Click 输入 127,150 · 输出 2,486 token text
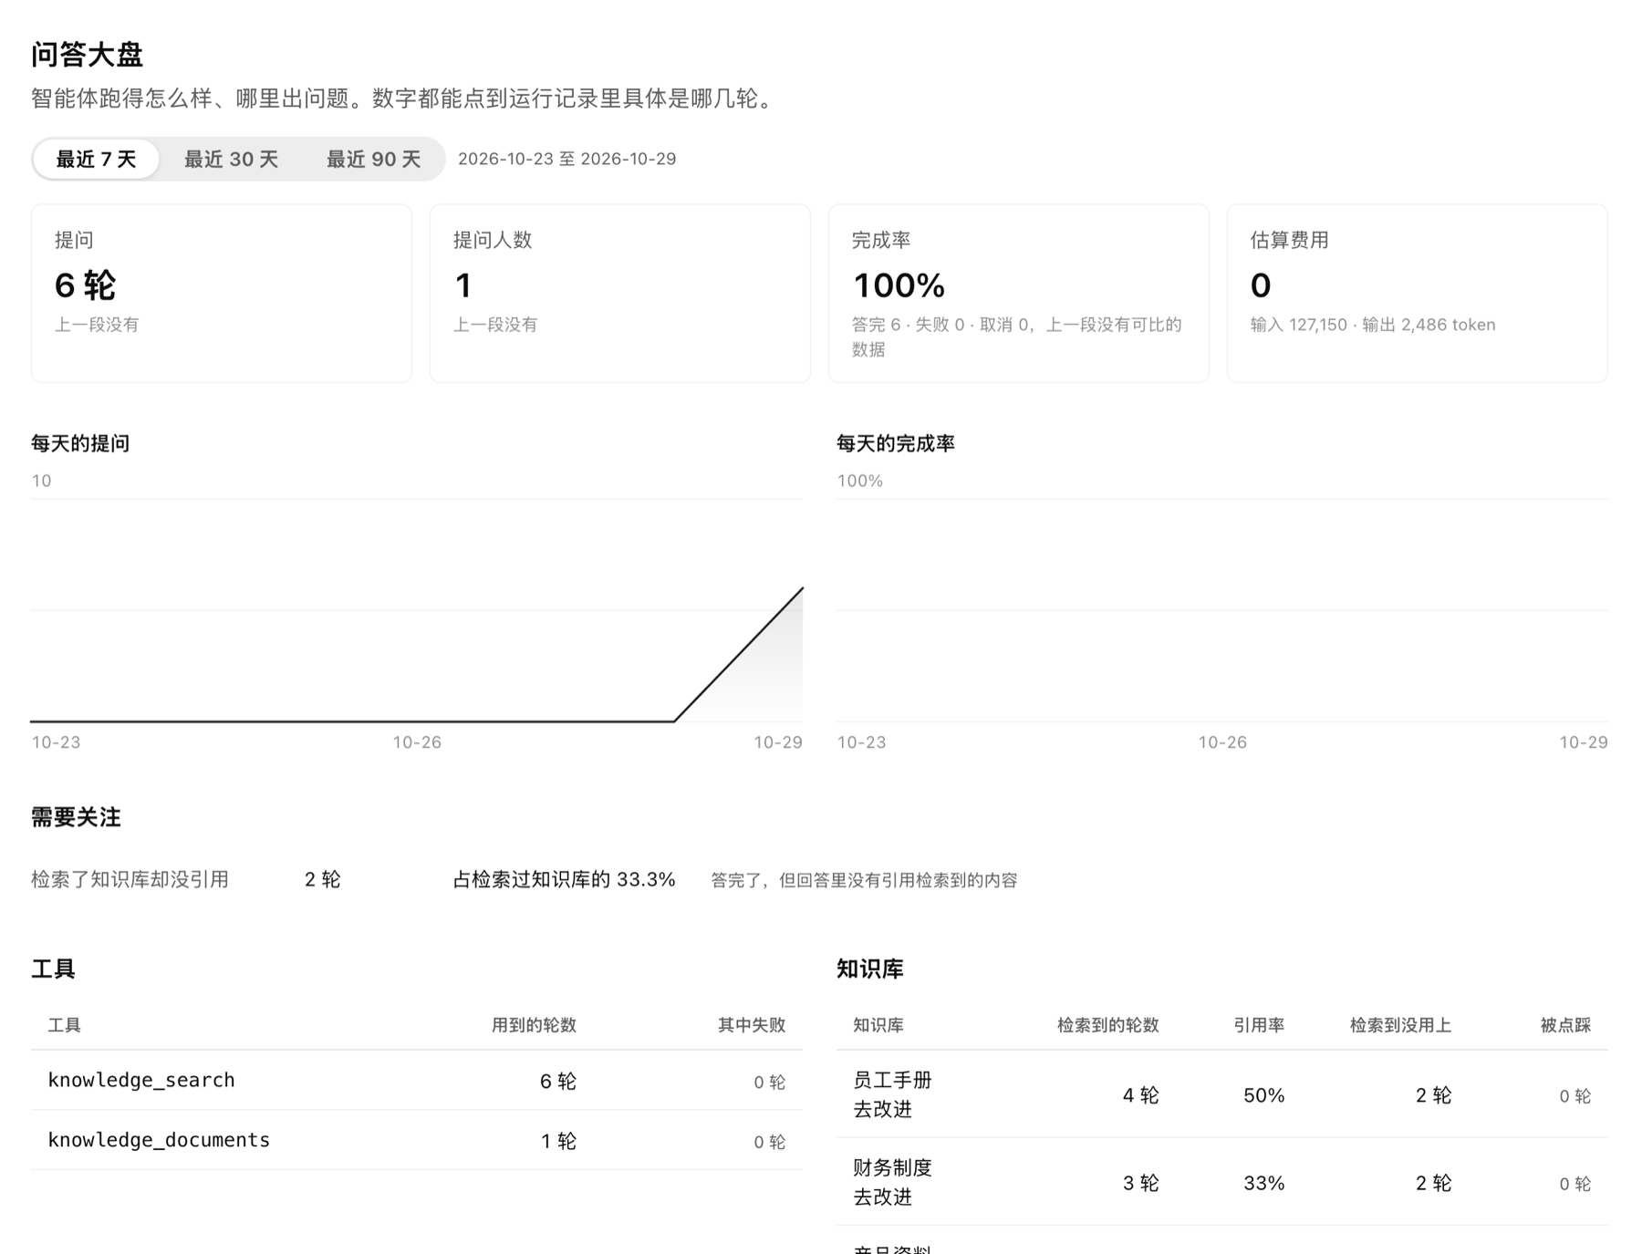 1373,325
